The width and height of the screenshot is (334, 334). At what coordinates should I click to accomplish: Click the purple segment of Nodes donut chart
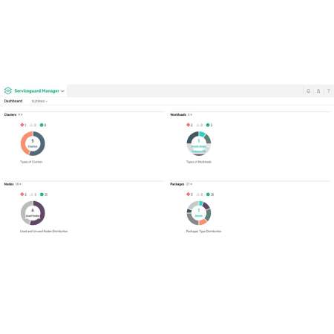click(x=42, y=213)
